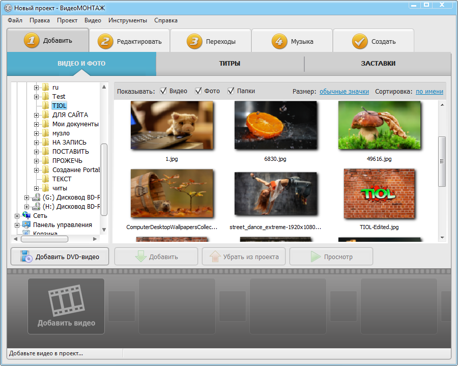Expand the (G:) Дисковод BD-R drive
The height and width of the screenshot is (366, 458).
[x=27, y=198]
